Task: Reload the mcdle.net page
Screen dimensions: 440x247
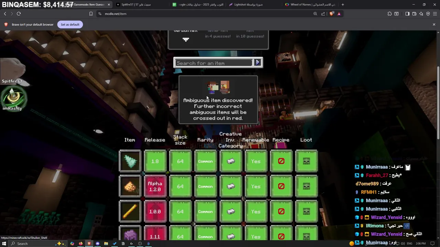Action: coord(19,14)
